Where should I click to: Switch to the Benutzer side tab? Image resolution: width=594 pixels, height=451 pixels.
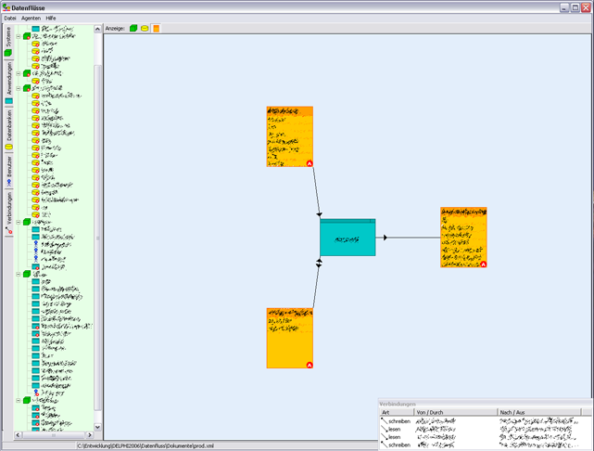pyautogui.click(x=8, y=171)
